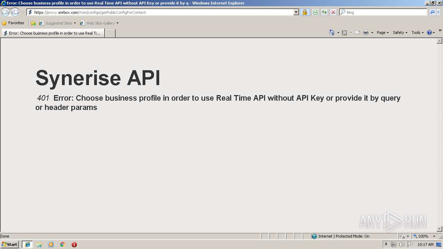Viewport: 443px width, 249px height.
Task: Click the Windows Start button
Action: tap(10, 245)
